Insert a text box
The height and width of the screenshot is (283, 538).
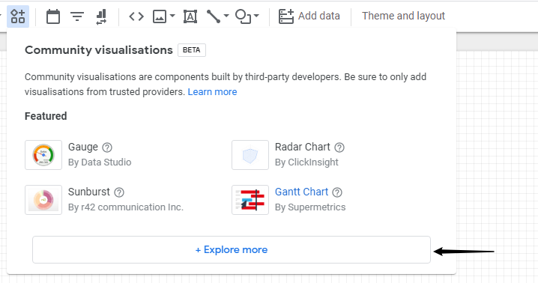190,16
